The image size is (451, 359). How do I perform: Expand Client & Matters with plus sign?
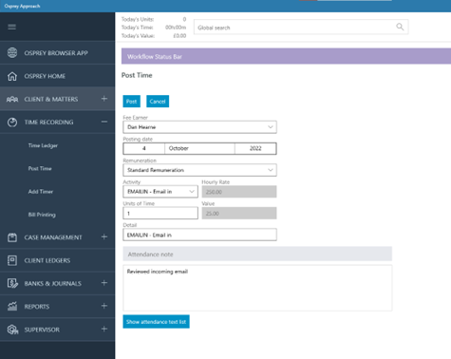pos(104,99)
